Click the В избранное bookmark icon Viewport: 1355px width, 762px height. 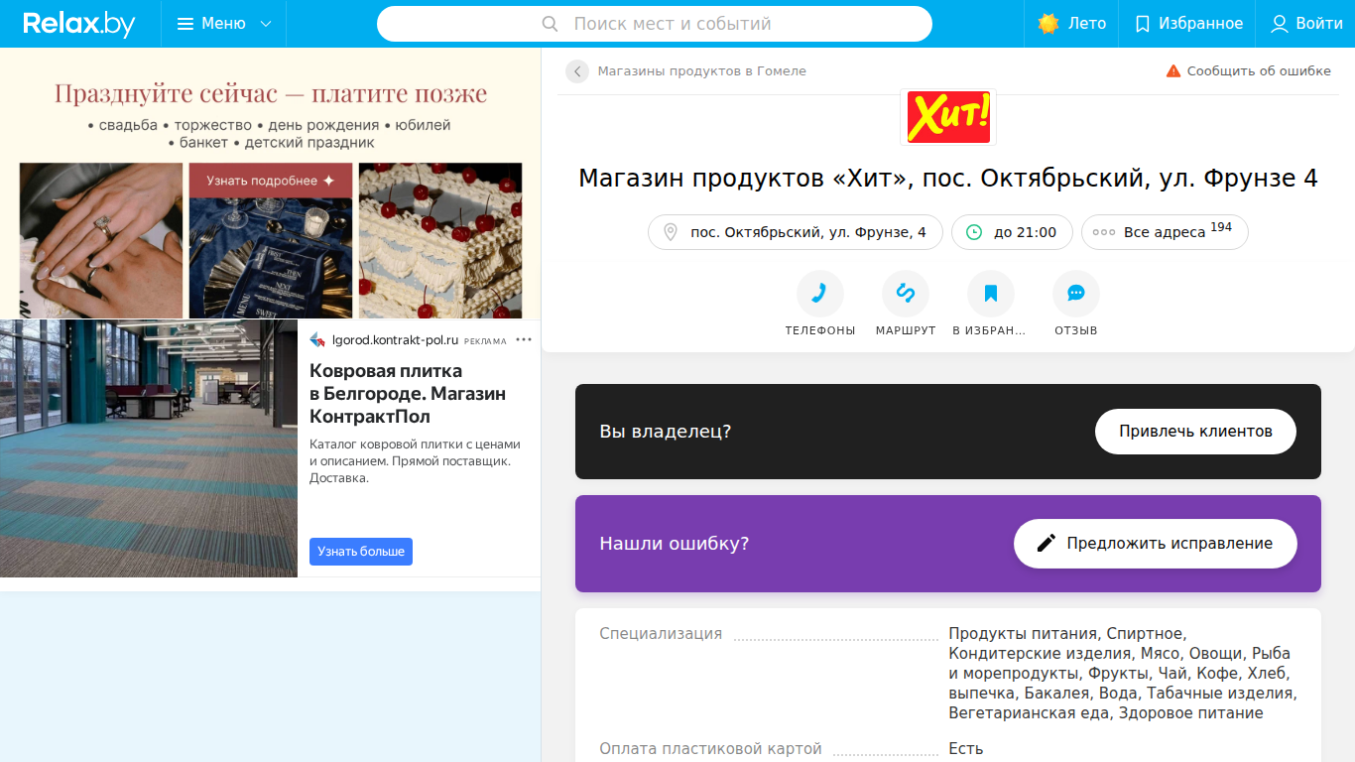point(991,294)
